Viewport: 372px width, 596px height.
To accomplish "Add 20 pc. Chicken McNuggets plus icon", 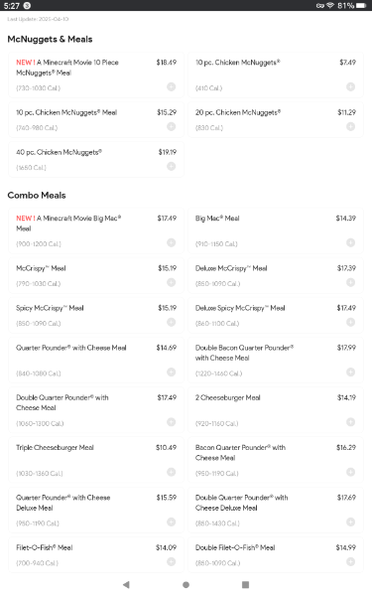I will click(351, 126).
